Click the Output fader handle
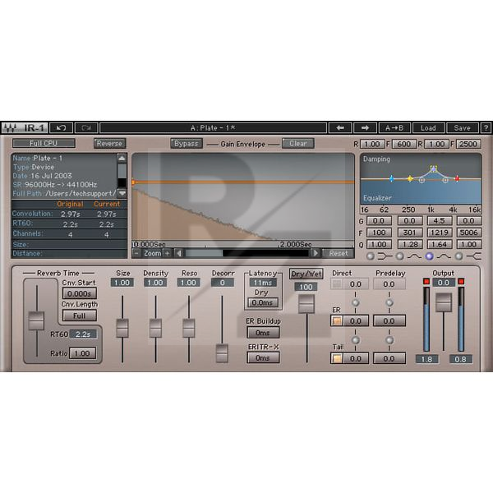Image resolution: width=493 pixels, height=493 pixels. click(x=444, y=302)
